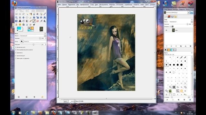Select the Ink tool
This screenshot has height=115, width=206.
(x=45, y=21)
